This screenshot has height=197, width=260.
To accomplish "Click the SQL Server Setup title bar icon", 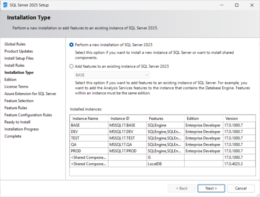I will point(5,5).
